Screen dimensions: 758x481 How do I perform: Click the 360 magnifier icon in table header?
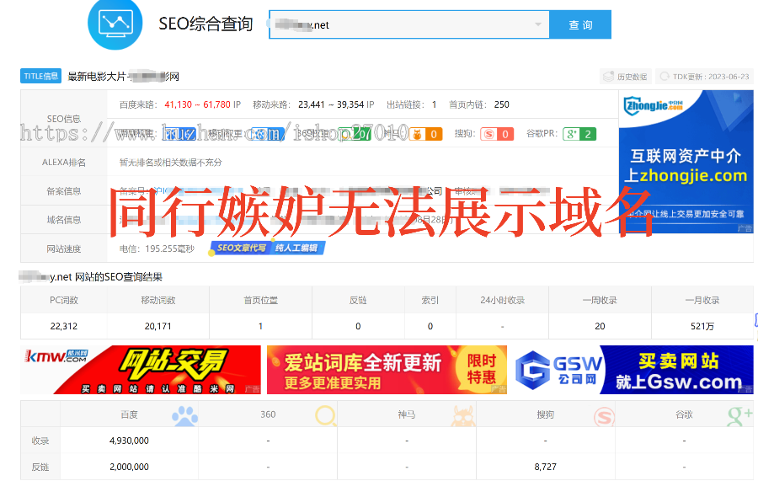326,416
